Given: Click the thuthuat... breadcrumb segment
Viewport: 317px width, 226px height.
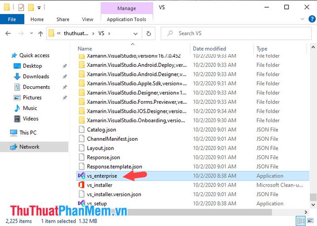Looking at the screenshot, I should (76, 33).
